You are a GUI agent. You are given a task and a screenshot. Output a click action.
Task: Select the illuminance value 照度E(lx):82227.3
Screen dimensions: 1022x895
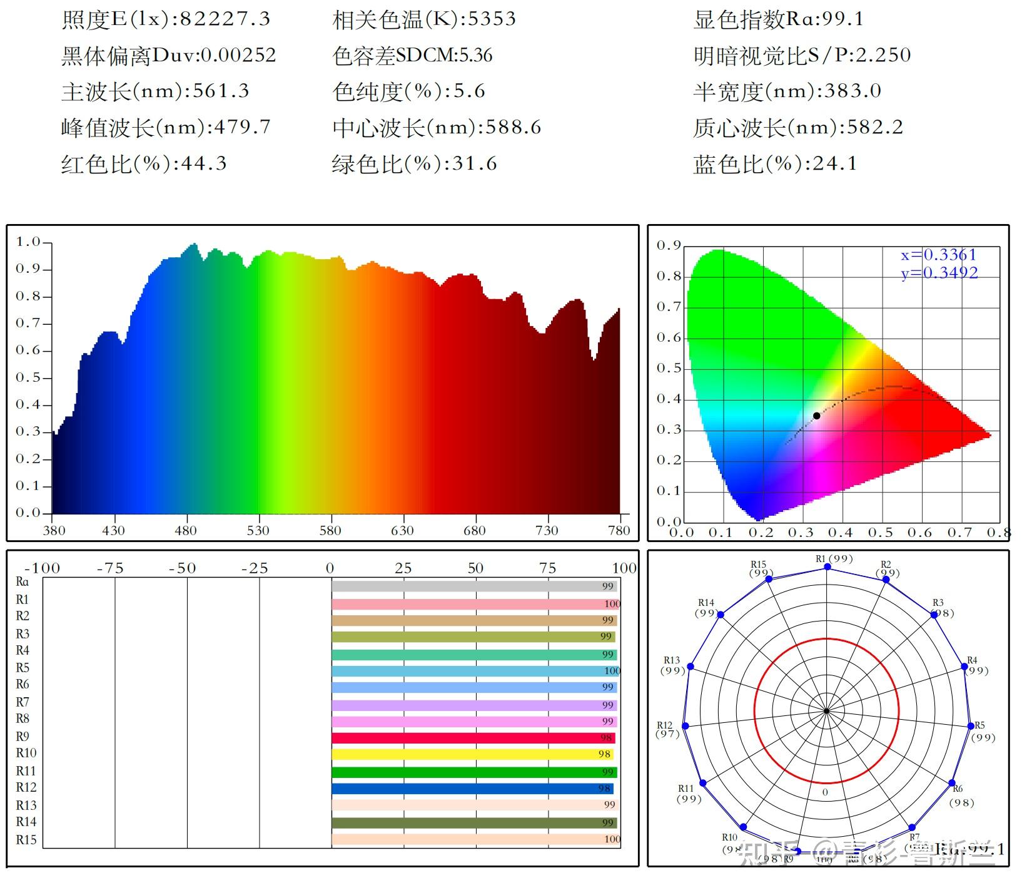(x=166, y=19)
